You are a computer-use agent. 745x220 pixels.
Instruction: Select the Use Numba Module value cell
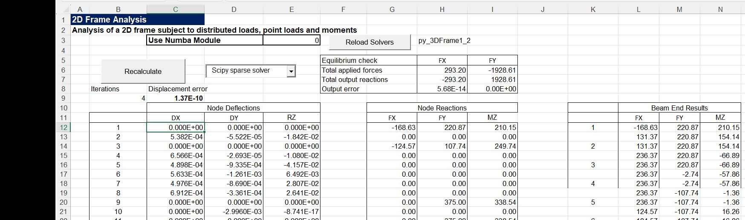[291, 40]
